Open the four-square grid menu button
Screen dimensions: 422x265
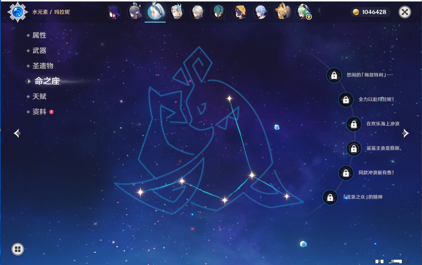coord(18,249)
